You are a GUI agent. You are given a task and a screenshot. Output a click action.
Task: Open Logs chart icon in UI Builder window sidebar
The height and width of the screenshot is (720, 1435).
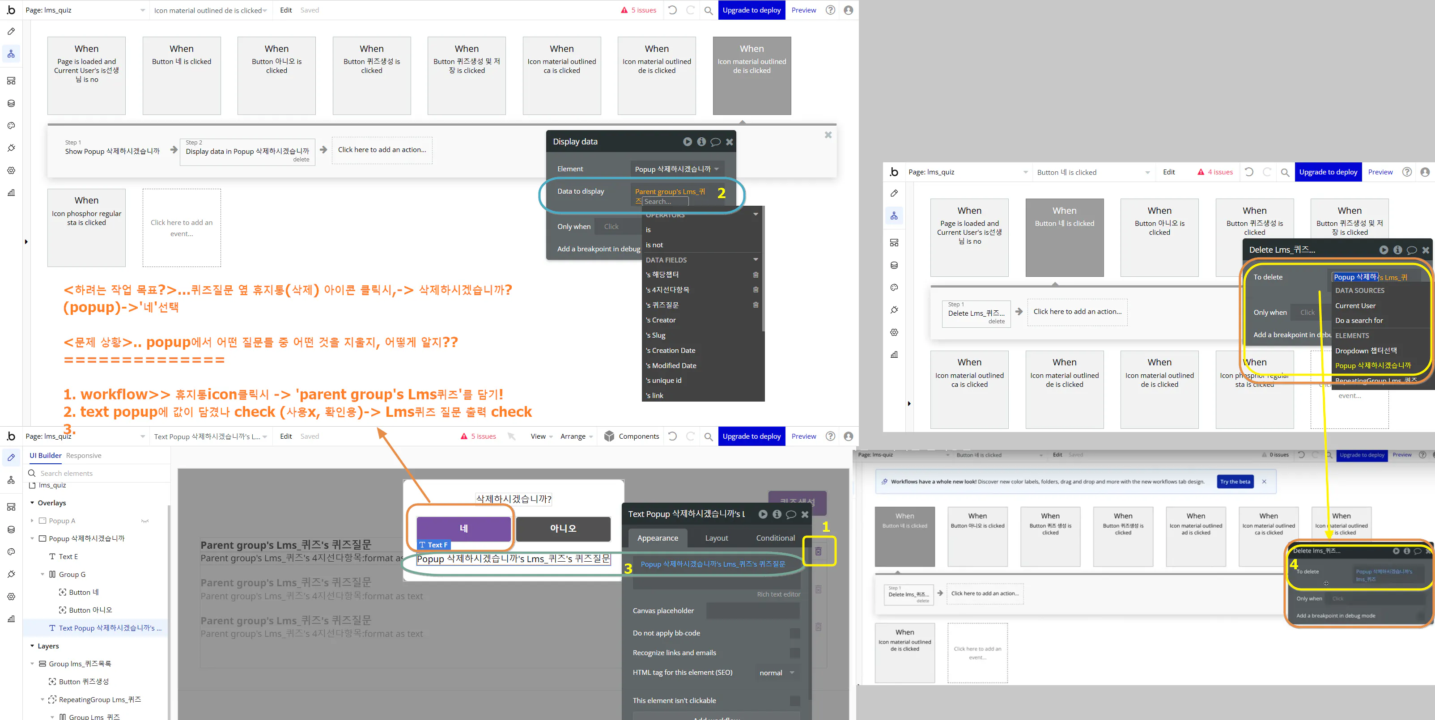pyautogui.click(x=11, y=618)
